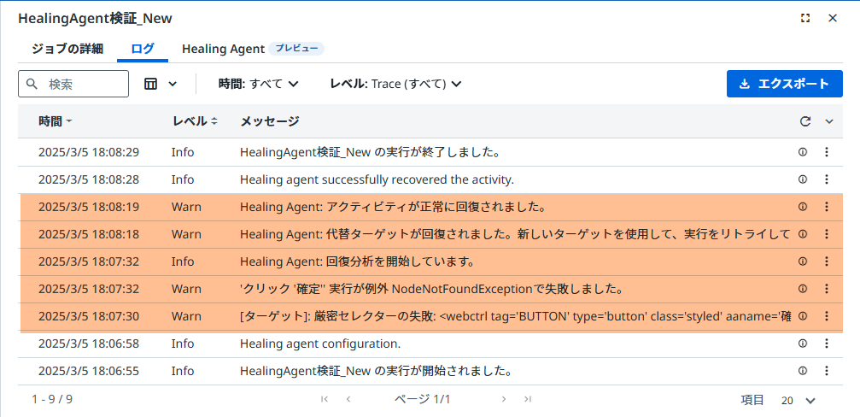860x417 pixels.
Task: Open more options for 厳密セレクターの失敗 row
Action: (827, 316)
